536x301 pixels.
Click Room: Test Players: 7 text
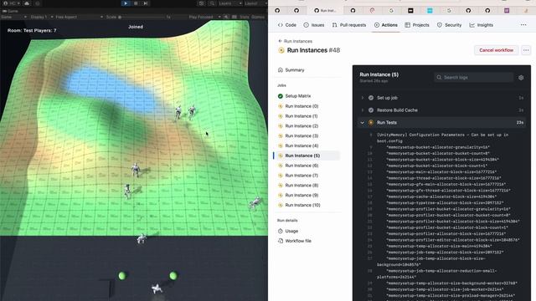point(32,30)
